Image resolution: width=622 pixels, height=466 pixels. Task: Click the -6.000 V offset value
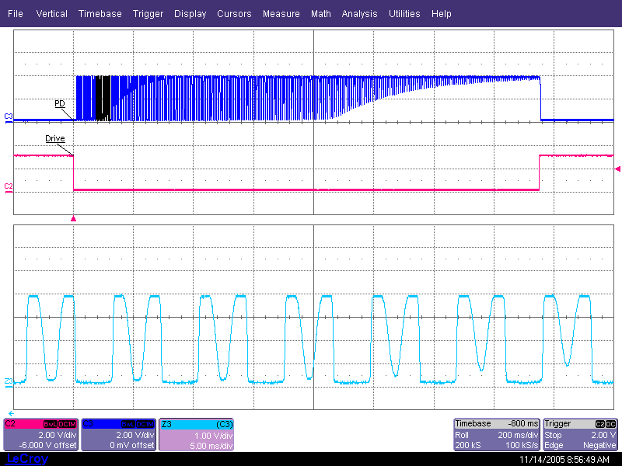[47, 445]
